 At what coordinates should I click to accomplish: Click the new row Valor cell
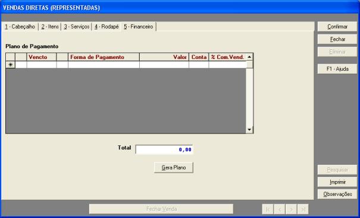click(164, 65)
